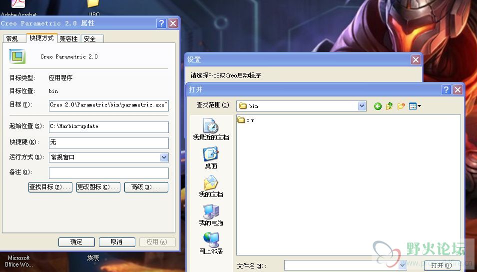Expand the 运行方式 dropdown arrow
The width and height of the screenshot is (477, 272).
pyautogui.click(x=164, y=157)
